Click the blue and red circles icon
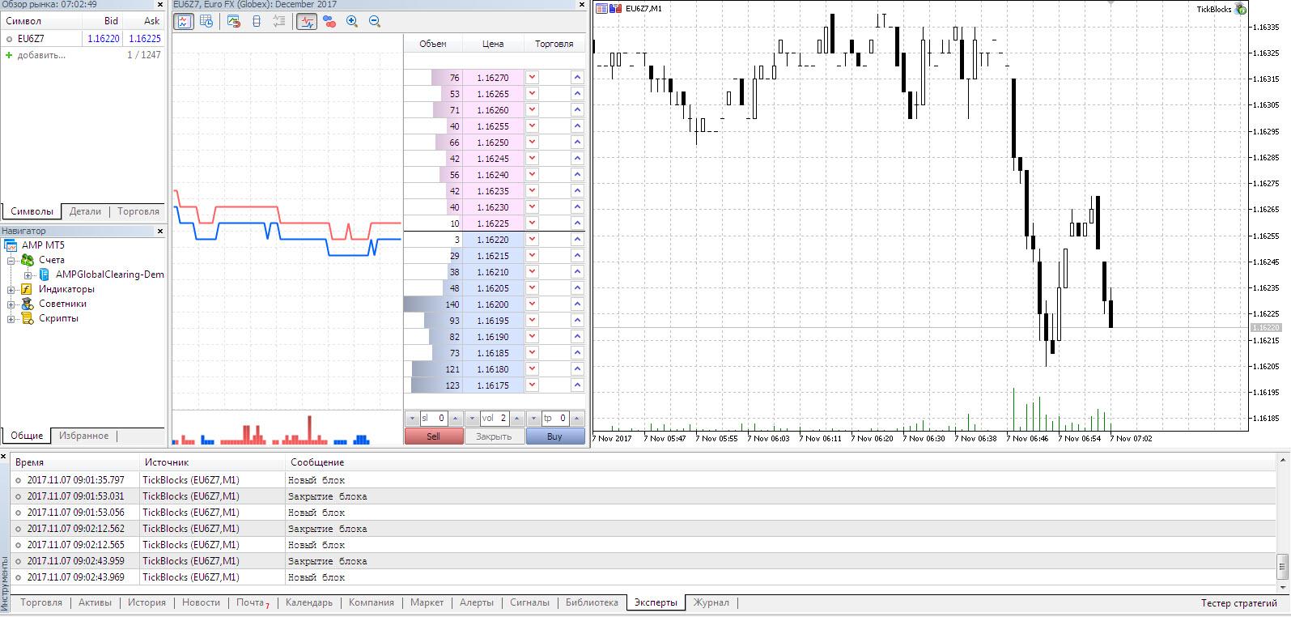1291x617 pixels. click(x=329, y=22)
